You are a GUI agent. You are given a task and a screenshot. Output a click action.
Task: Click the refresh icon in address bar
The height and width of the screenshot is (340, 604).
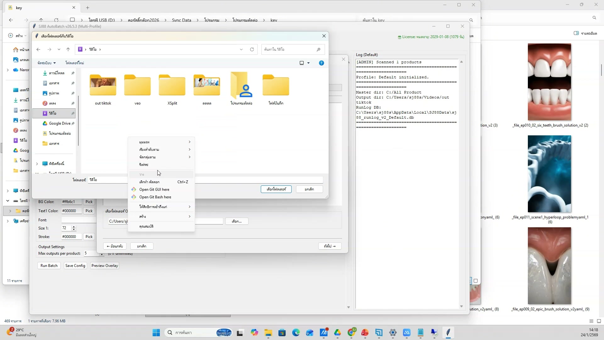click(252, 49)
